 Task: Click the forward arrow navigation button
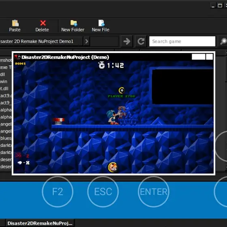(127, 41)
